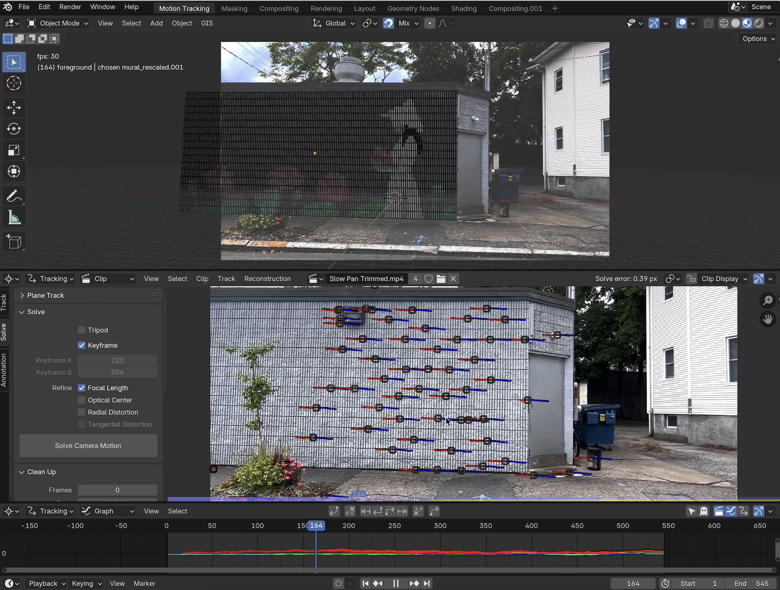Enable Radial Distortion refinement

(81, 412)
